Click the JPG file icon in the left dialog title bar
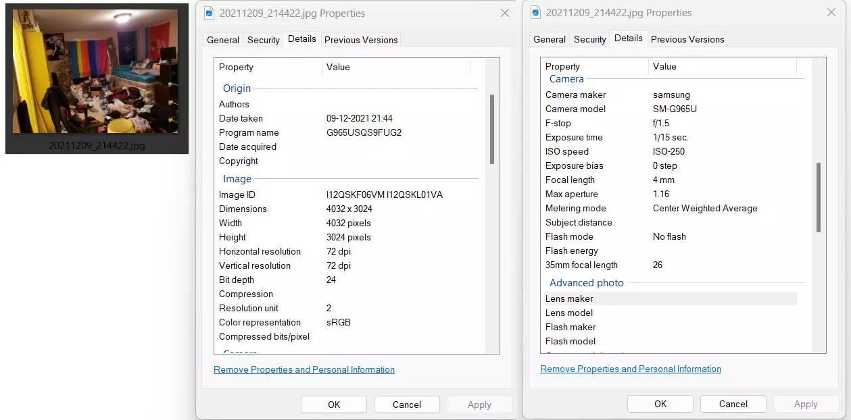The width and height of the screenshot is (851, 420). pyautogui.click(x=209, y=13)
